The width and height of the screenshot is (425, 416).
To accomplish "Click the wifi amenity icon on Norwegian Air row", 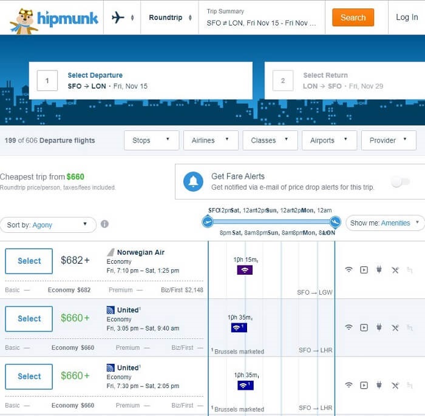I will [349, 270].
